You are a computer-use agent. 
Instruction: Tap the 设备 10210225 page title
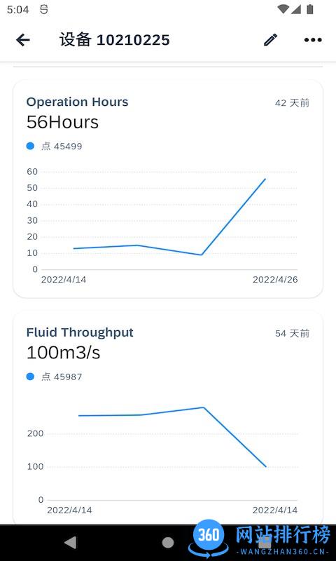[114, 40]
